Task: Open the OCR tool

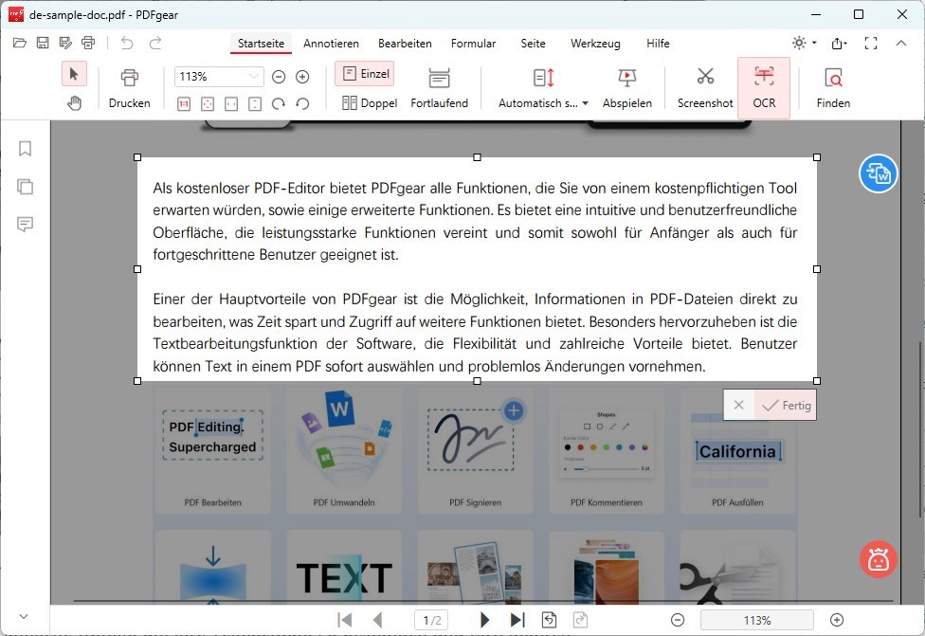Action: pyautogui.click(x=764, y=87)
